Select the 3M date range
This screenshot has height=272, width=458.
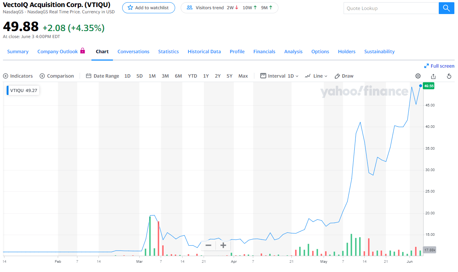[165, 76]
